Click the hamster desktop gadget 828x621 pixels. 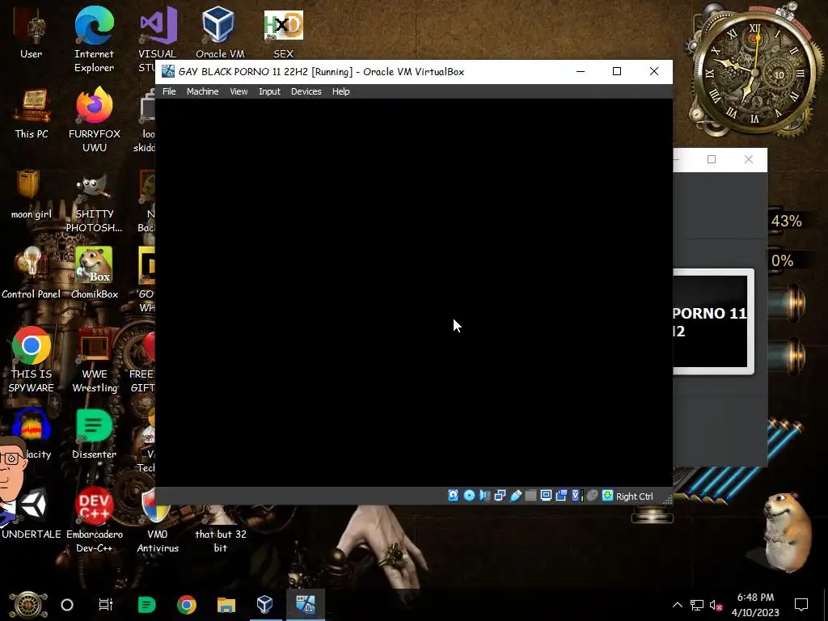(788, 532)
